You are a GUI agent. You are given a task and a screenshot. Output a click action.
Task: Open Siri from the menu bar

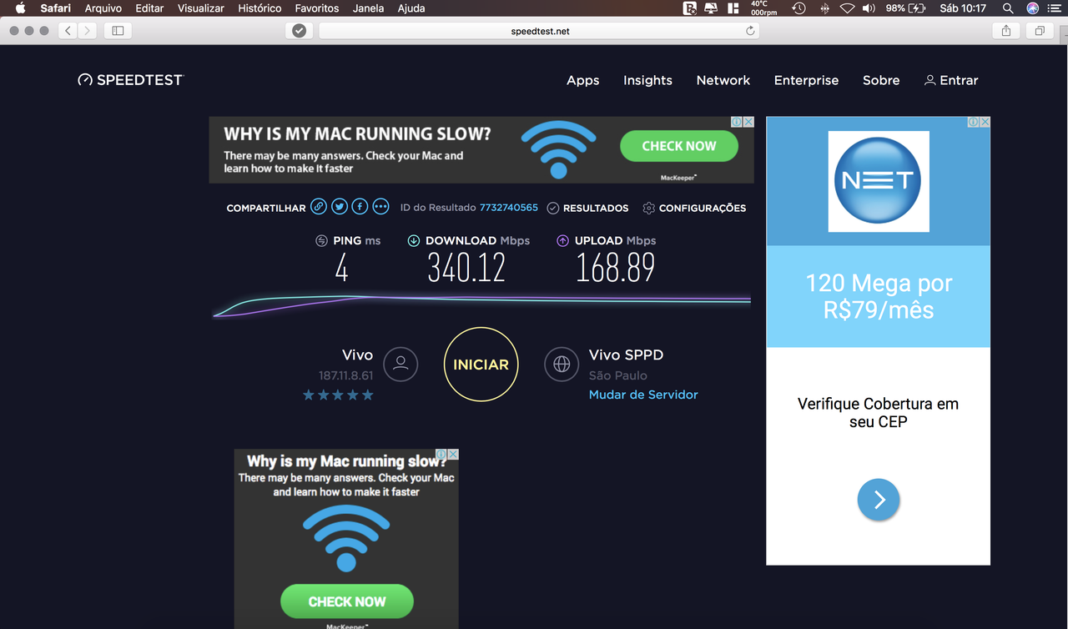click(x=1033, y=8)
